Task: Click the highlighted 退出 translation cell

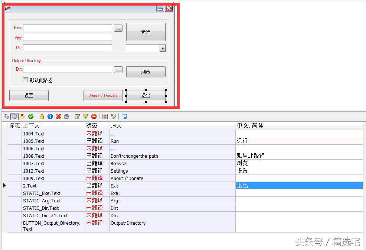Action: tap(299, 186)
